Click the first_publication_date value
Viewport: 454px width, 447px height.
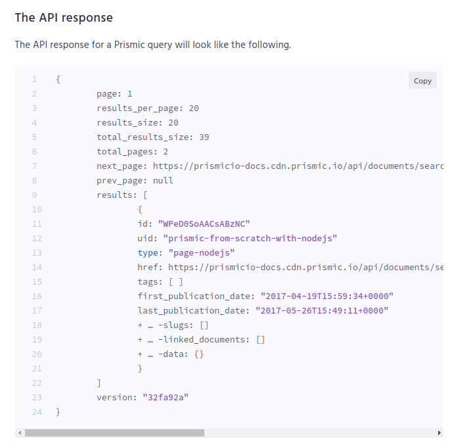pyautogui.click(x=327, y=296)
